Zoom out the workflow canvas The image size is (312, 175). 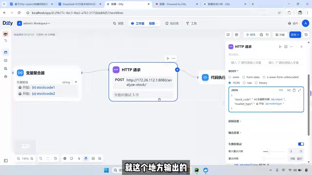[19, 158]
